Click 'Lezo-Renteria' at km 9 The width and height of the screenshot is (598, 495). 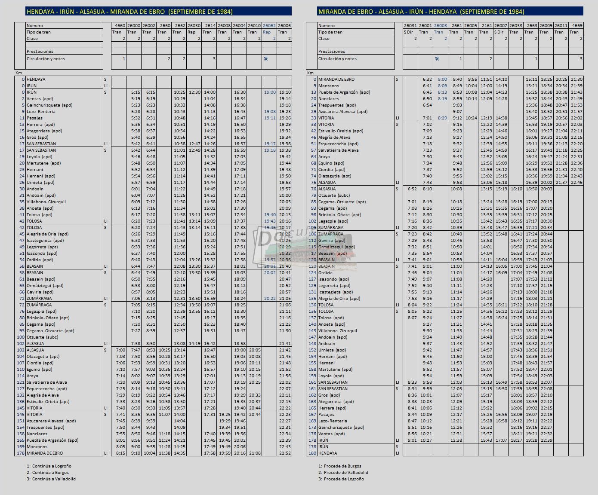tap(41, 112)
